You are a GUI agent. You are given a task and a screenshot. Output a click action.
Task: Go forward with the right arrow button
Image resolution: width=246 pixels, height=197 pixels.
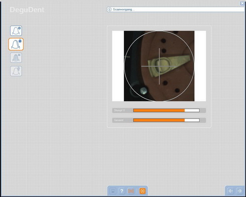click(240, 191)
